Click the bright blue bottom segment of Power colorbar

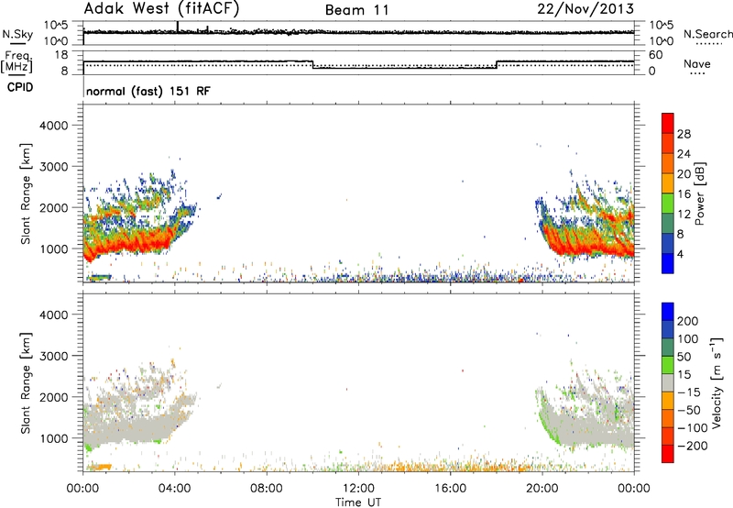[668, 263]
